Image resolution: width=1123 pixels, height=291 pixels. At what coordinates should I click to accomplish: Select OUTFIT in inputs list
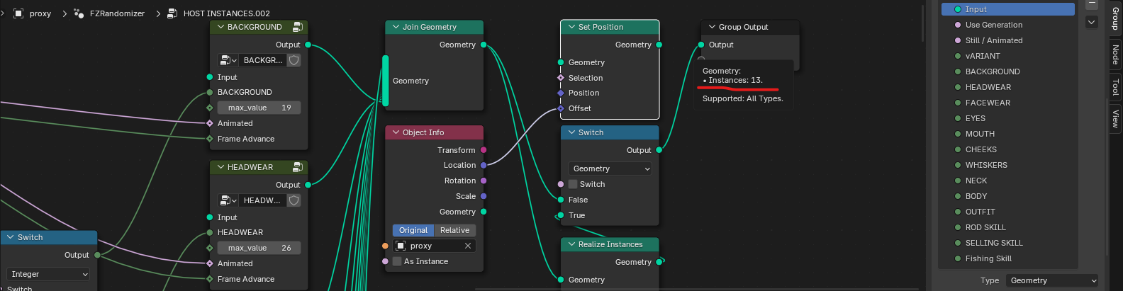tap(1007, 212)
